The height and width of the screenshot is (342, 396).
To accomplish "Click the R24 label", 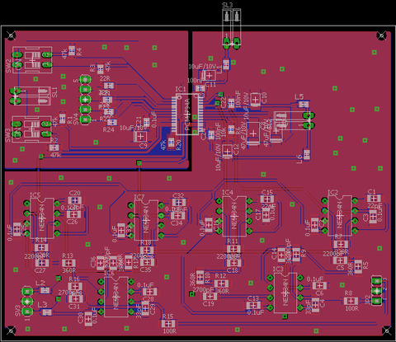I will point(108,129).
